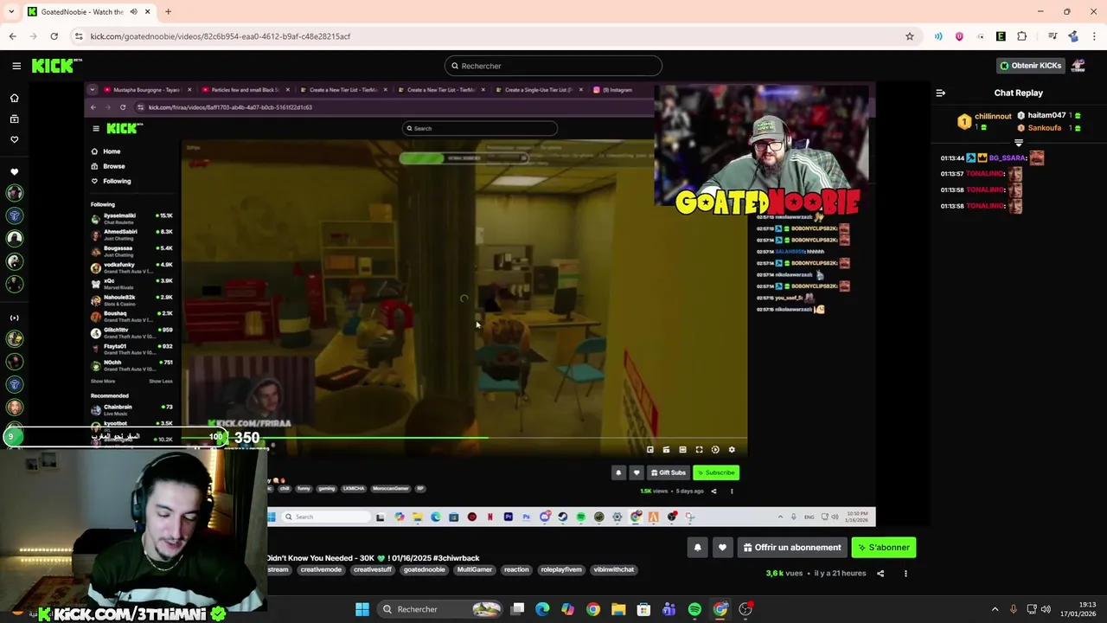Click the vibinwithchat tag
Screen dimensions: 1107x623
coord(614,569)
